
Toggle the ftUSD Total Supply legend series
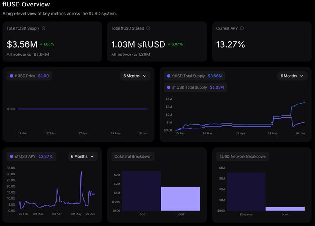pos(195,76)
